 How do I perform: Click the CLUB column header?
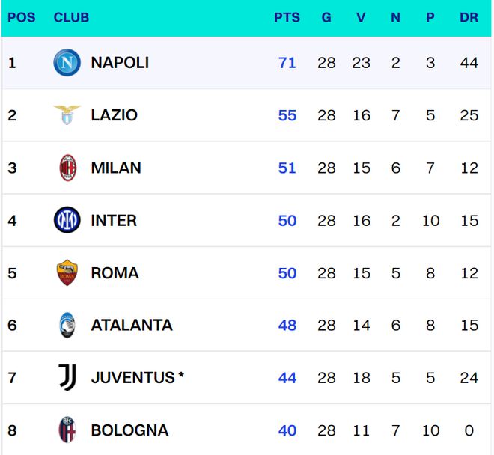coord(72,17)
